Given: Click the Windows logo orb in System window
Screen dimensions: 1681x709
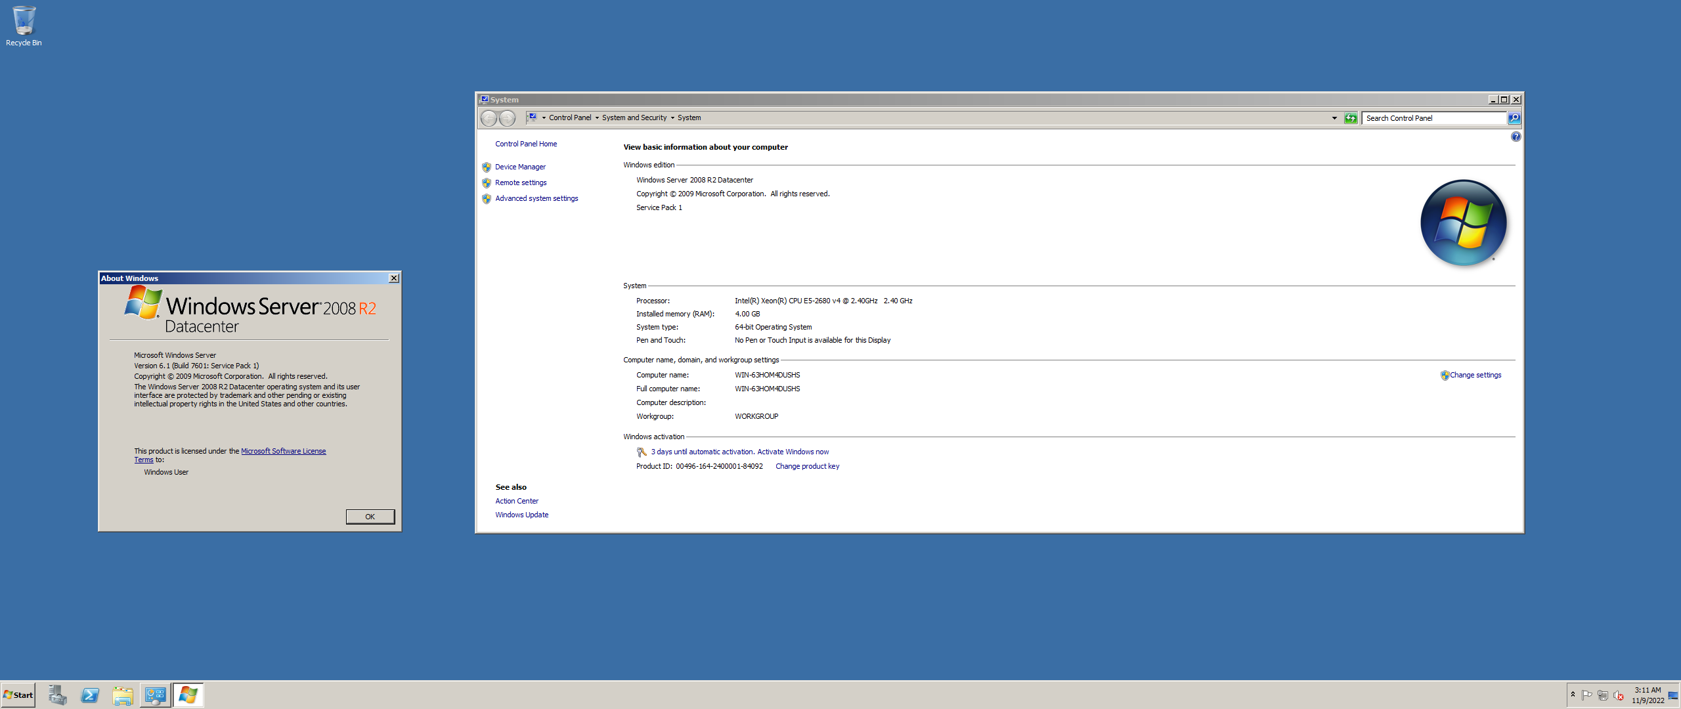Looking at the screenshot, I should [x=1463, y=223].
